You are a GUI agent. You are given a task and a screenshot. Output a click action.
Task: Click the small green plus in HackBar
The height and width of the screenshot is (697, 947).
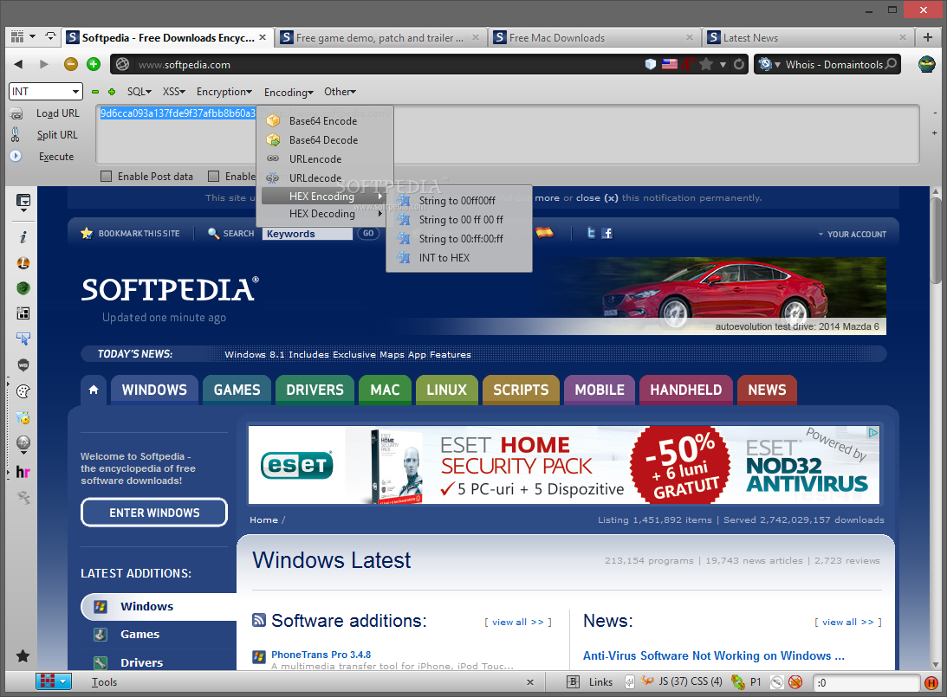112,92
